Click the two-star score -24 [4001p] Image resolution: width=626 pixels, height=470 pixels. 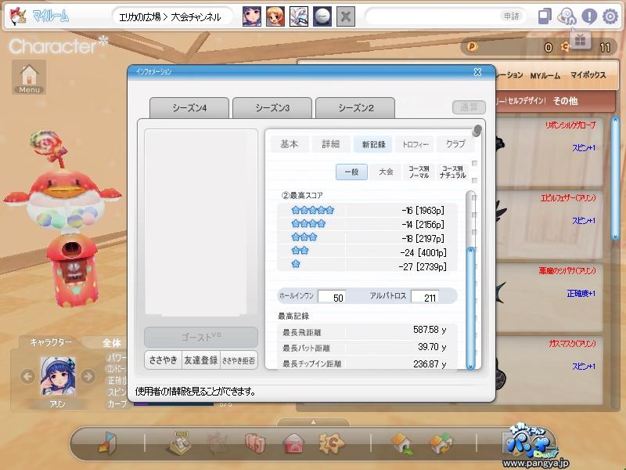tap(423, 252)
